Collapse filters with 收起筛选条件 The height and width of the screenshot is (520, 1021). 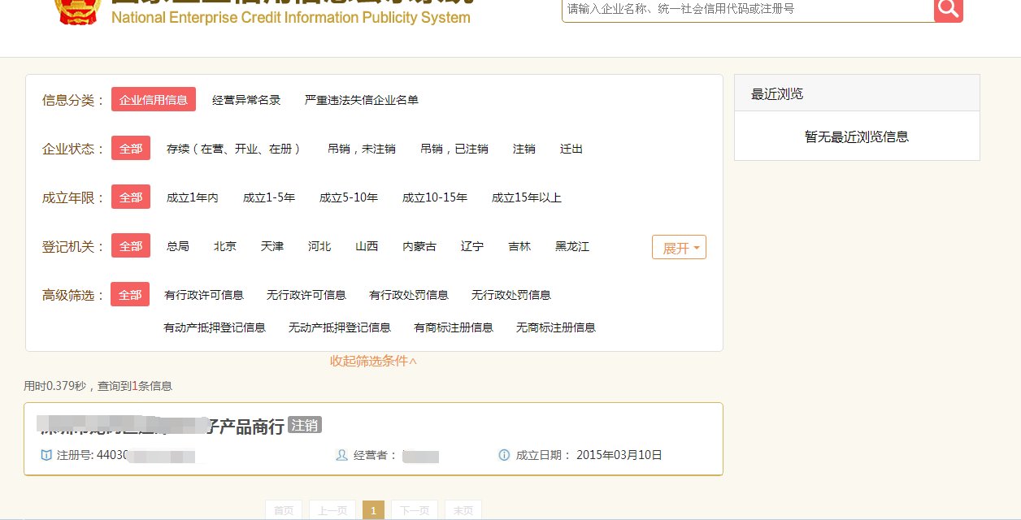point(373,361)
